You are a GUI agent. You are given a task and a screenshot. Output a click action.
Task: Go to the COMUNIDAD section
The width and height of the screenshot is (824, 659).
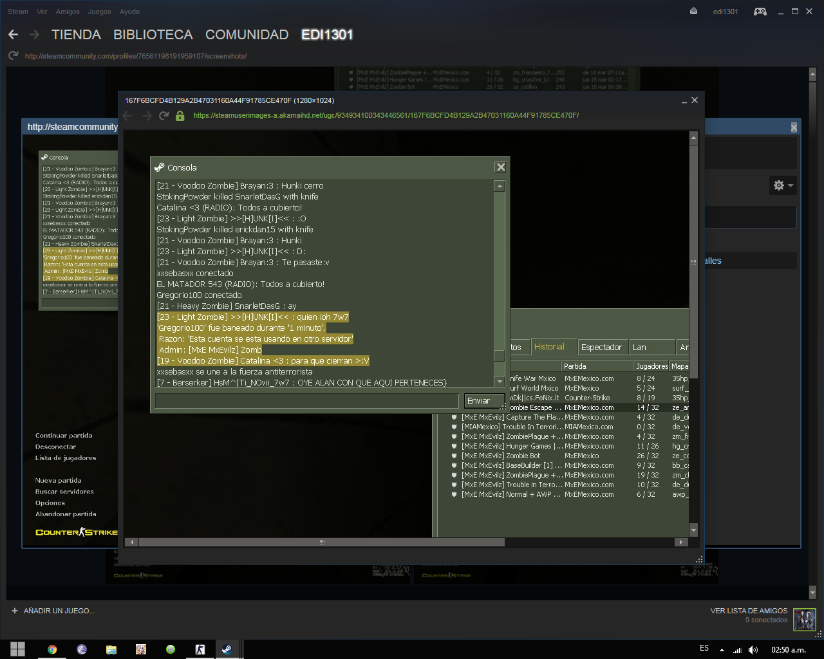247,35
